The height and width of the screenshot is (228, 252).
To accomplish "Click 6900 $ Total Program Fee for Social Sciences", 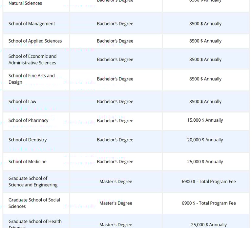I will [x=209, y=203].
